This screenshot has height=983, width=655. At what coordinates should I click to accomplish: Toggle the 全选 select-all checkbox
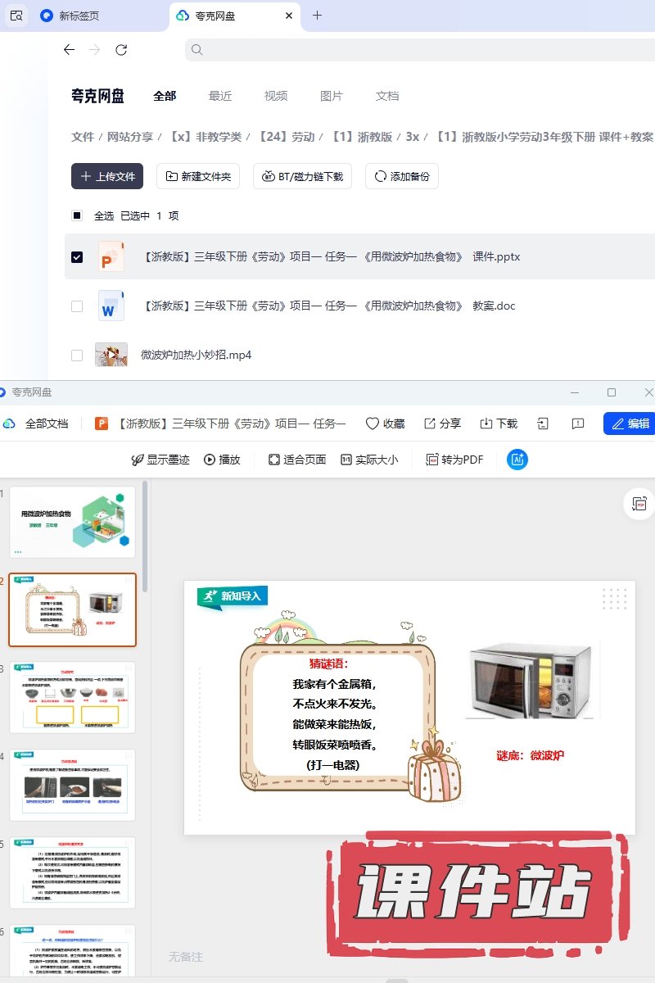coord(77,216)
